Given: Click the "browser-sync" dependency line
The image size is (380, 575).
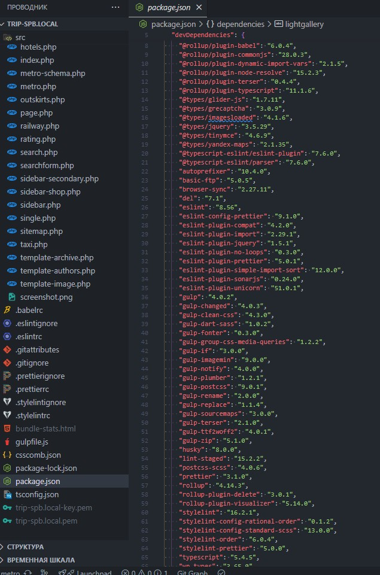Looking at the screenshot, I should (226, 190).
